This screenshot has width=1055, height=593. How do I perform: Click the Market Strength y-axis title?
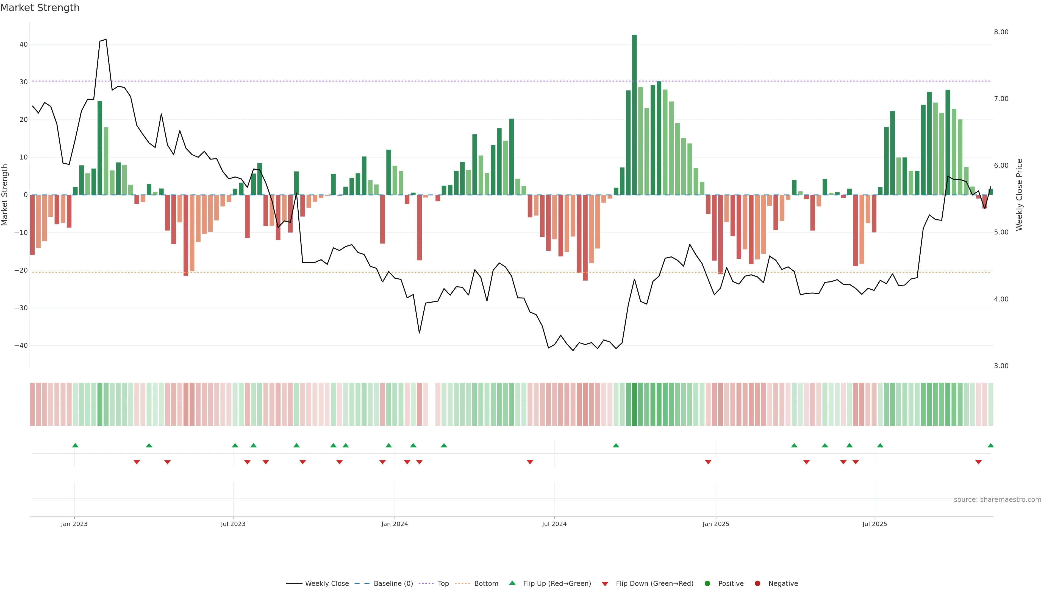tap(5, 195)
